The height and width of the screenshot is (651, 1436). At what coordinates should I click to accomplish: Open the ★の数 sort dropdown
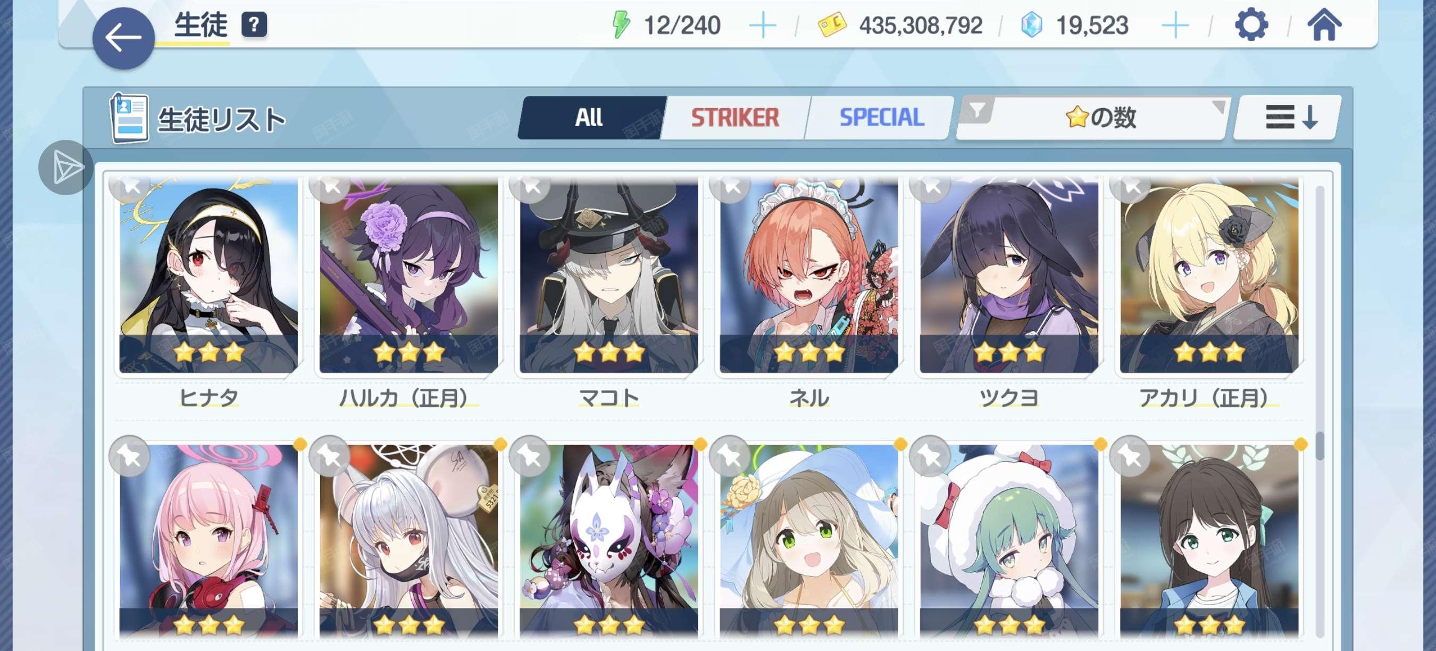coord(1101,118)
